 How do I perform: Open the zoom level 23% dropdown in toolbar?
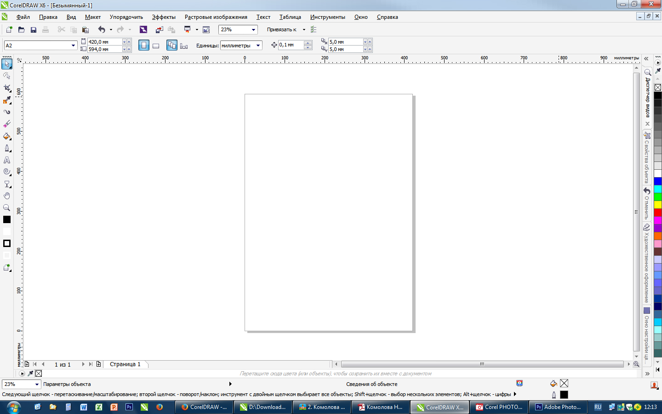point(253,29)
